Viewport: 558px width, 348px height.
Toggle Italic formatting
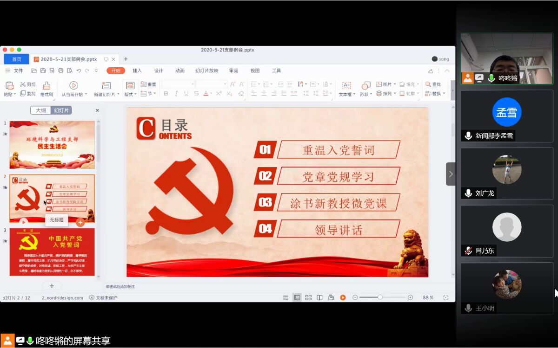coord(176,93)
